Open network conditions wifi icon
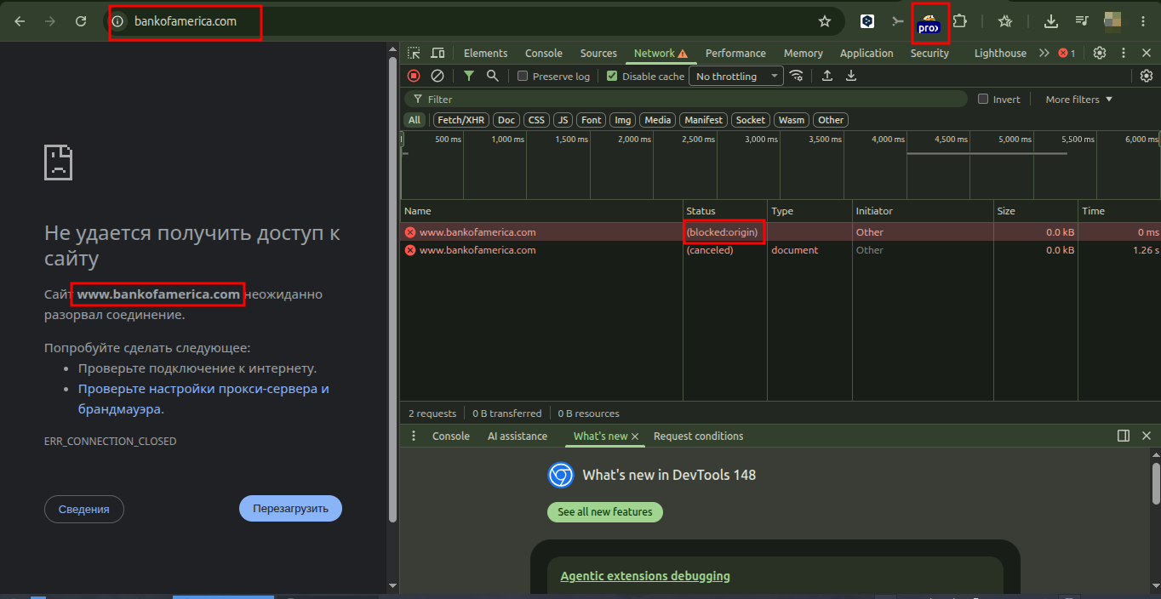This screenshot has height=599, width=1161. 797,76
